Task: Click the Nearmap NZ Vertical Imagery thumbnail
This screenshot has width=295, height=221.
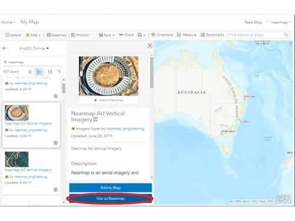Action: pyautogui.click(x=17, y=159)
